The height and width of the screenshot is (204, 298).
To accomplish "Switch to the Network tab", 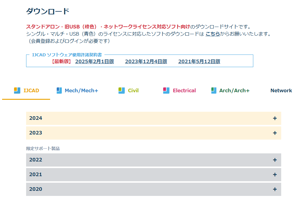I will pyautogui.click(x=281, y=90).
